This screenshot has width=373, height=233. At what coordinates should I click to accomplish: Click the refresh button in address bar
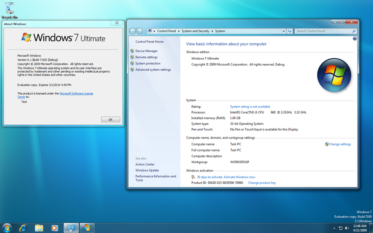coord(289,31)
